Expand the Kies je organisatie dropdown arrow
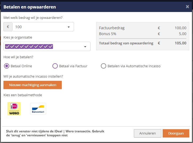 [x=85, y=47]
